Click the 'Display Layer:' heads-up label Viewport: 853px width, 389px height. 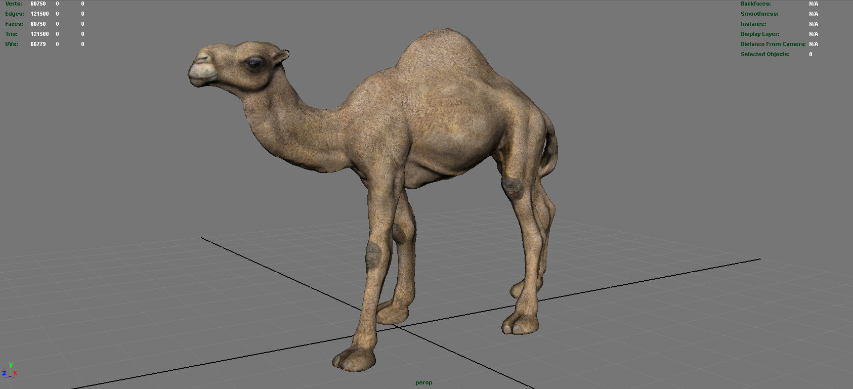pos(760,34)
